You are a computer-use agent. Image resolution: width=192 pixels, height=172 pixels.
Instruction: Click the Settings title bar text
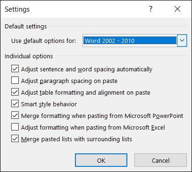17,9
